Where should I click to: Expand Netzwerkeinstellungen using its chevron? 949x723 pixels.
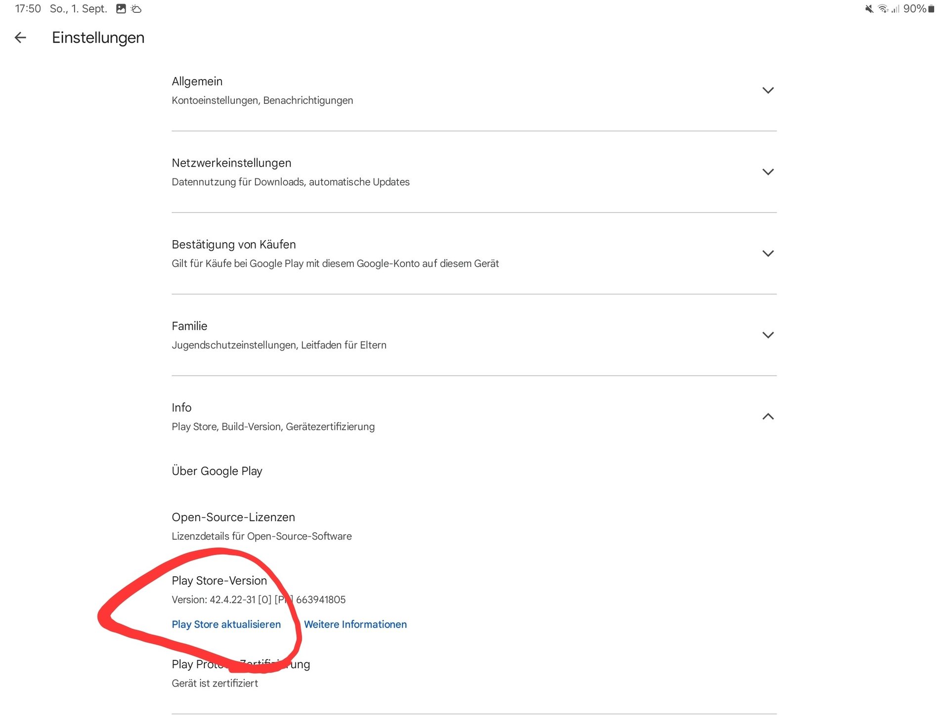(768, 172)
